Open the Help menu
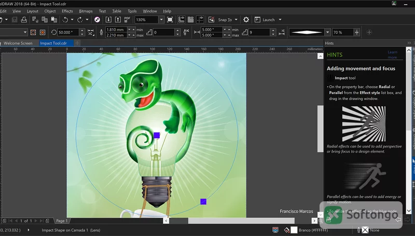This screenshot has width=415, height=236. pos(167,11)
